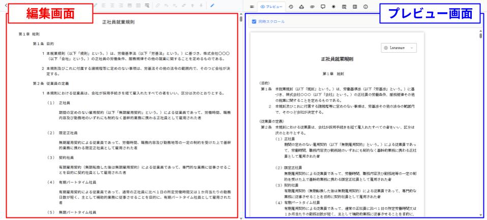Click the table layout icon

(x=354, y=7)
